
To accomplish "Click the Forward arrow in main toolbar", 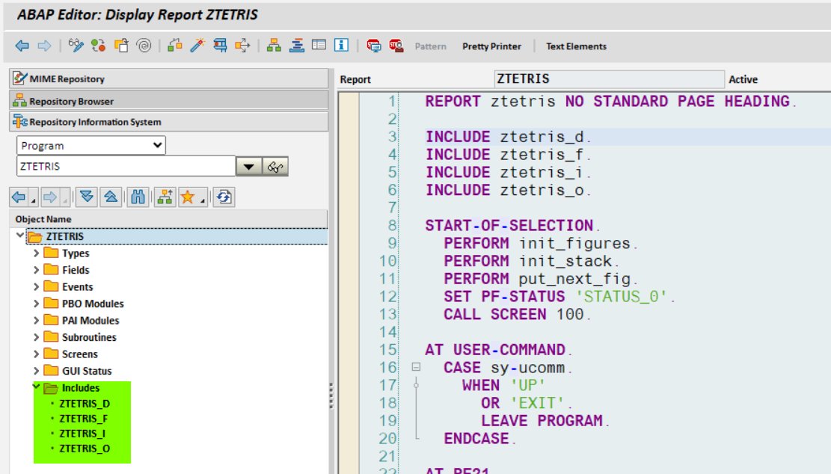I will pos(45,46).
